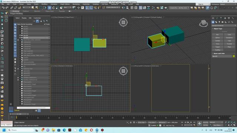This screenshot has height=133, width=237.
Task: Activate the Select and Scale tool
Action: coord(57,8)
